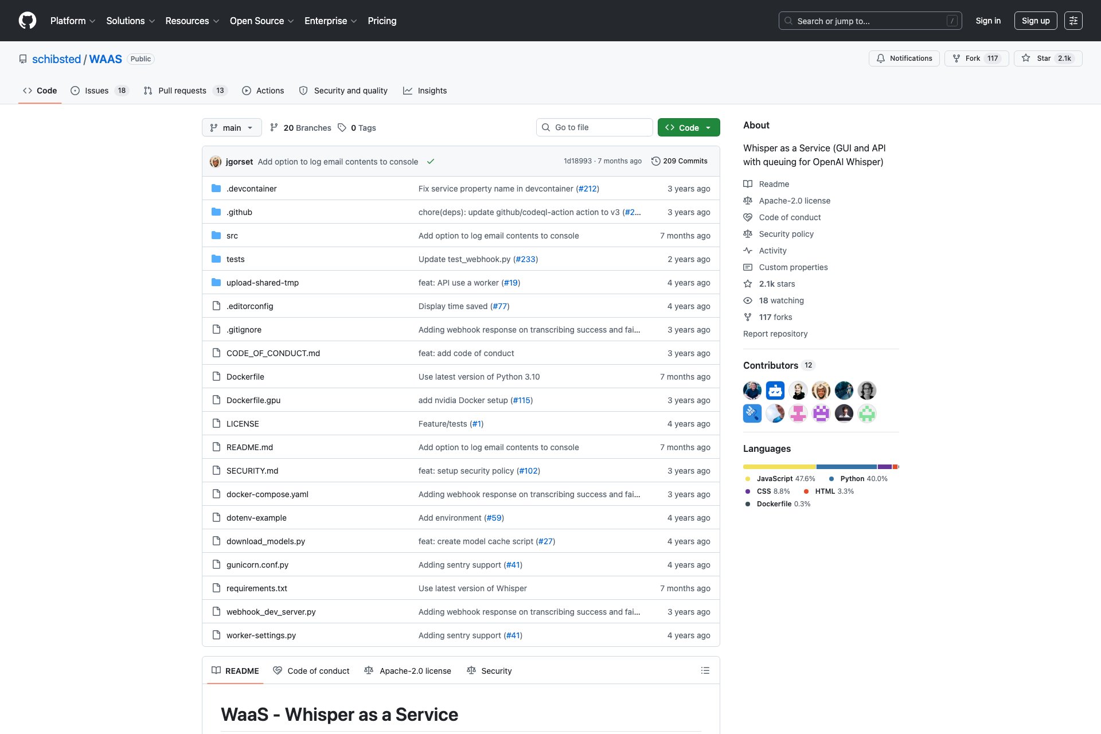This screenshot has height=734, width=1101.
Task: Click the GitHub logo icon
Action: point(28,21)
